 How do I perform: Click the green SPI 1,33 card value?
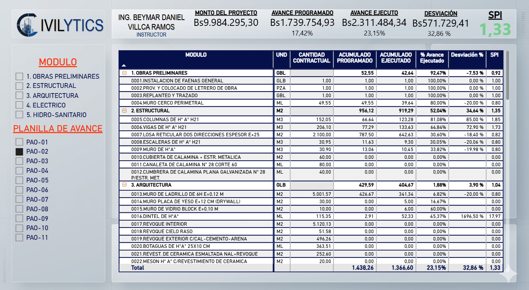(x=495, y=30)
